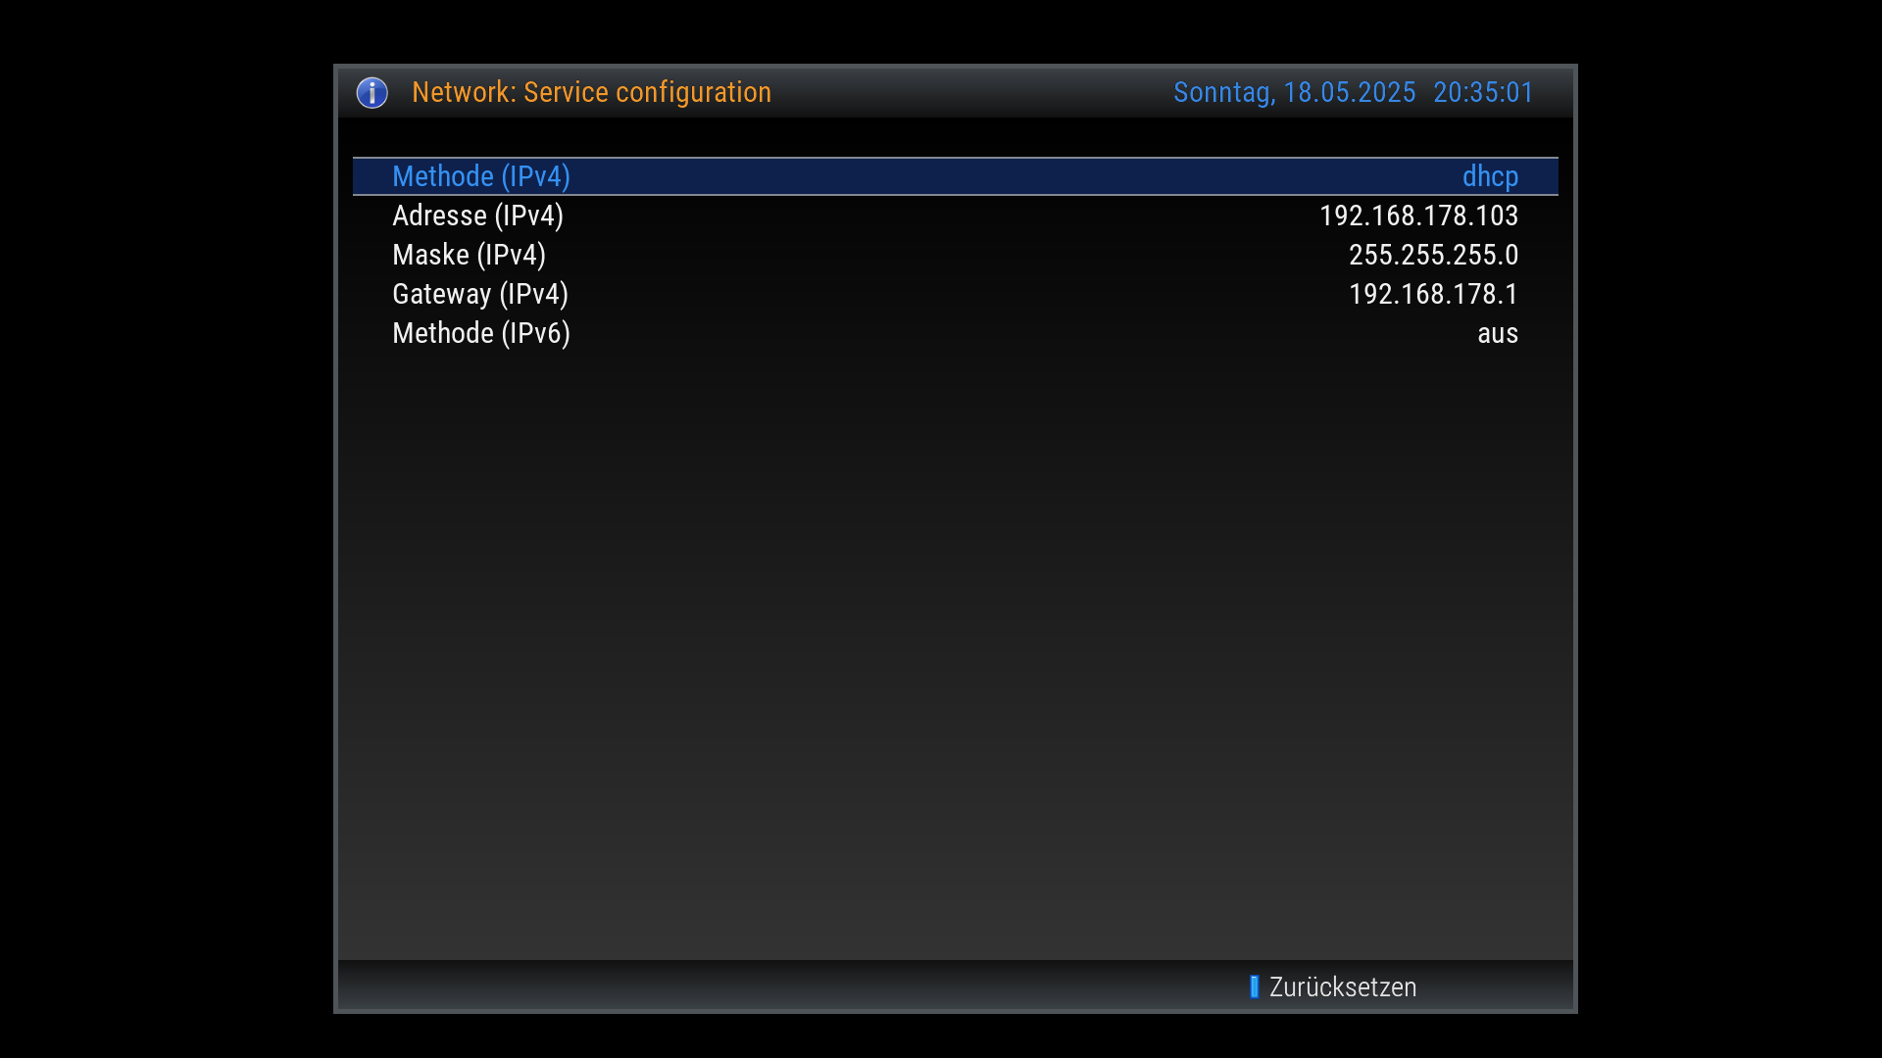Viewport: 1882px width, 1058px height.
Task: Select the Gateway (IPv4) entry
Action: tap(479, 294)
